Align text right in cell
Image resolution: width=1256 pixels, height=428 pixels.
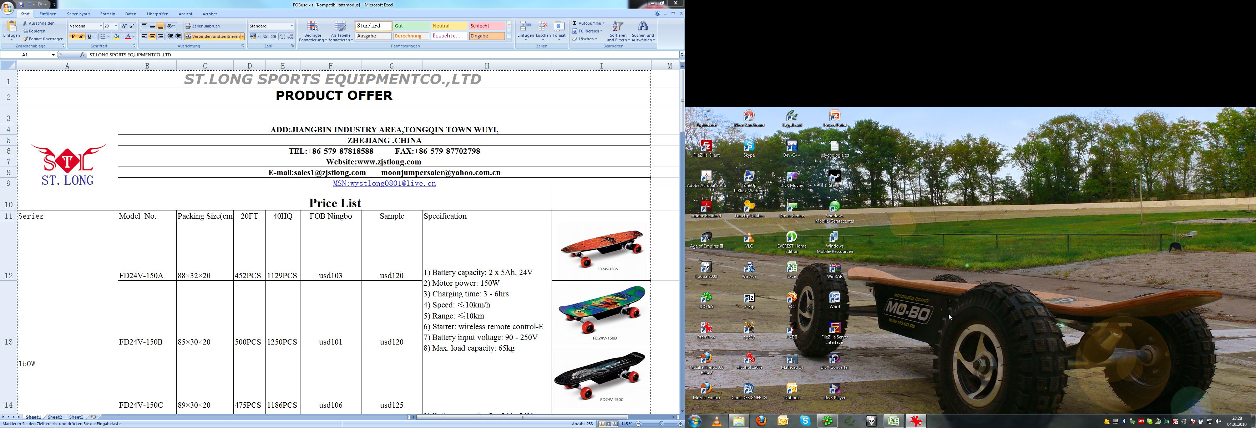[x=161, y=37]
